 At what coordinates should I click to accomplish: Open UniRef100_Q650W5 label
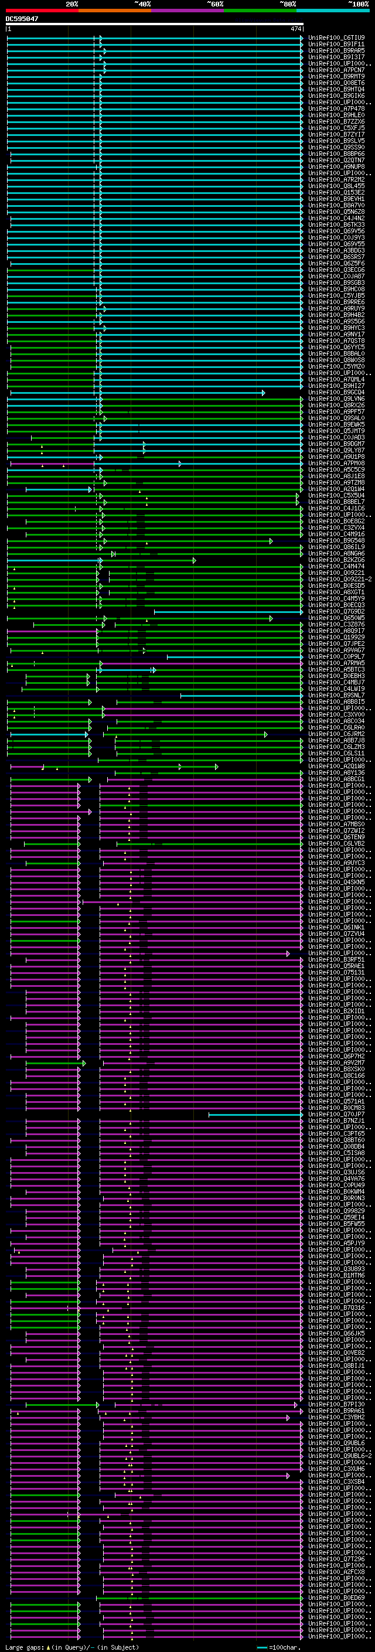tap(336, 618)
